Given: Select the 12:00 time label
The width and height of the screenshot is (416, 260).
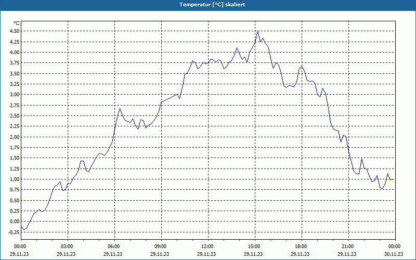Looking at the screenshot, I should (206, 246).
